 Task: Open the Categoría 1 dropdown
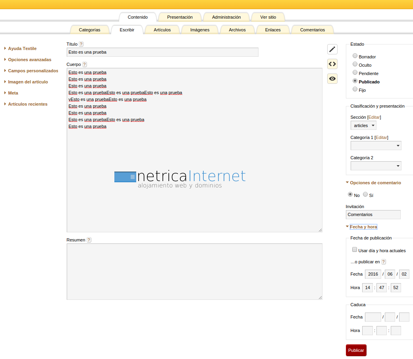[376, 146]
